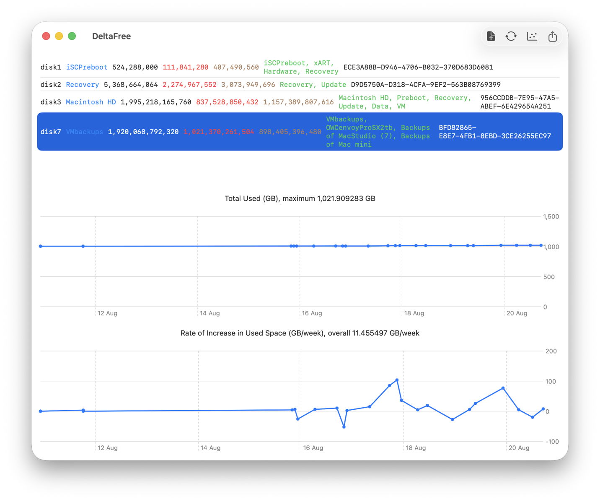The width and height of the screenshot is (600, 502).
Task: Click the share icon in the toolbar
Action: (x=553, y=36)
